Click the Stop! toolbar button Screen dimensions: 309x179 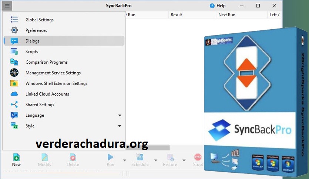[x=198, y=160]
